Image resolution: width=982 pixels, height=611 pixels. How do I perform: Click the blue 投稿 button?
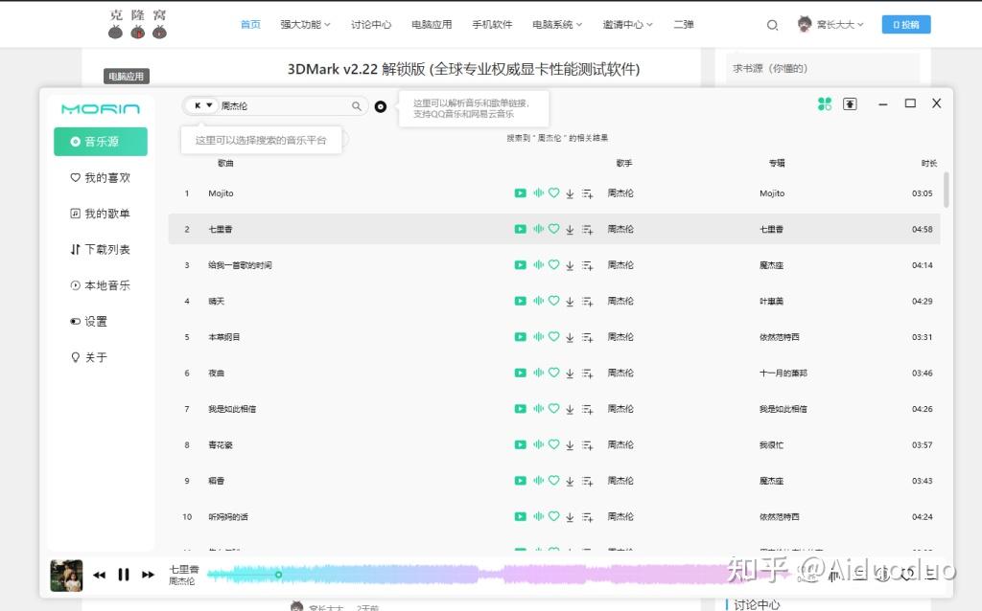[905, 24]
